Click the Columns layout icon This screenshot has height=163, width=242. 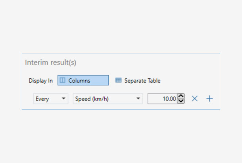[x=63, y=80]
